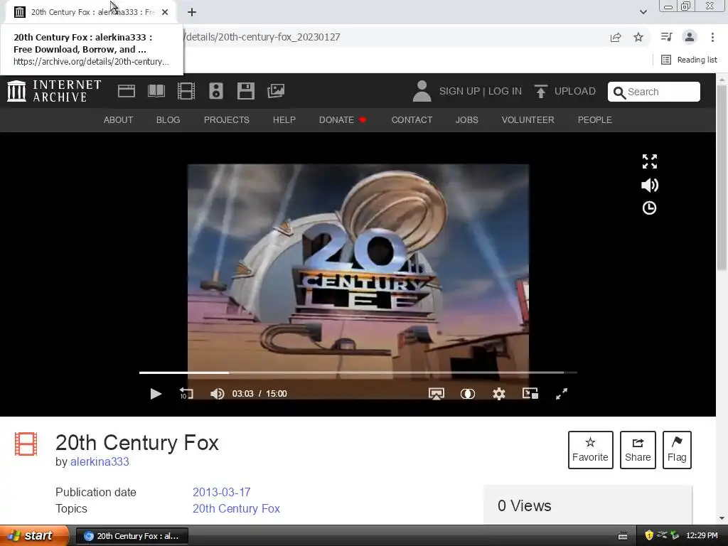The height and width of the screenshot is (546, 728).
Task: Click the video progress bar
Action: point(358,373)
